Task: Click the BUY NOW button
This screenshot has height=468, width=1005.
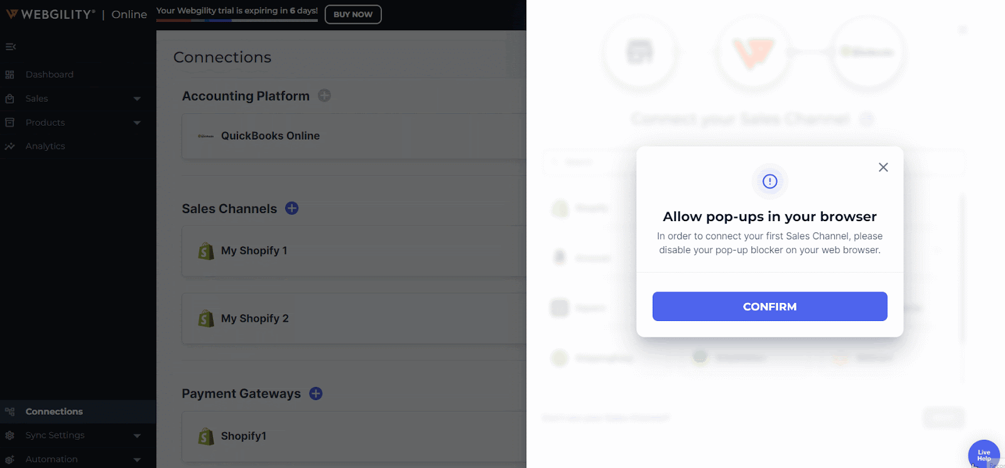Action: (353, 14)
